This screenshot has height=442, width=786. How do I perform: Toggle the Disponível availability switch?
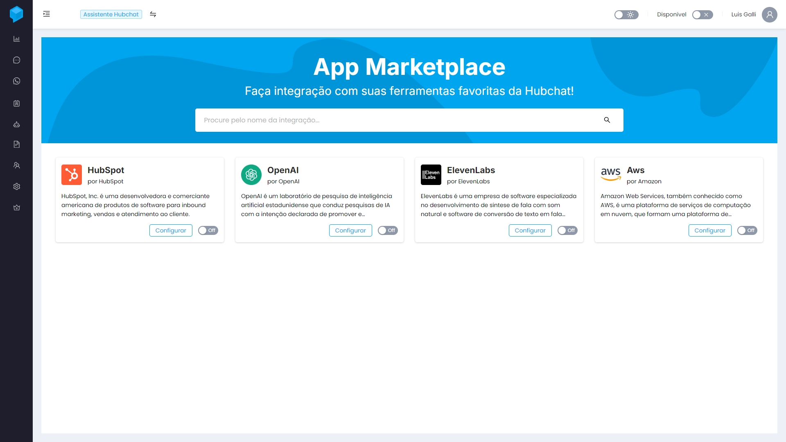click(x=702, y=15)
